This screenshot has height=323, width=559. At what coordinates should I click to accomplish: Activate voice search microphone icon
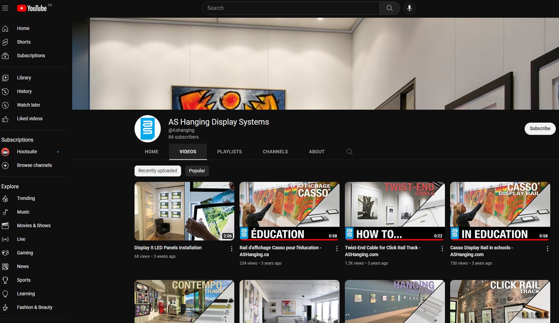pyautogui.click(x=409, y=8)
